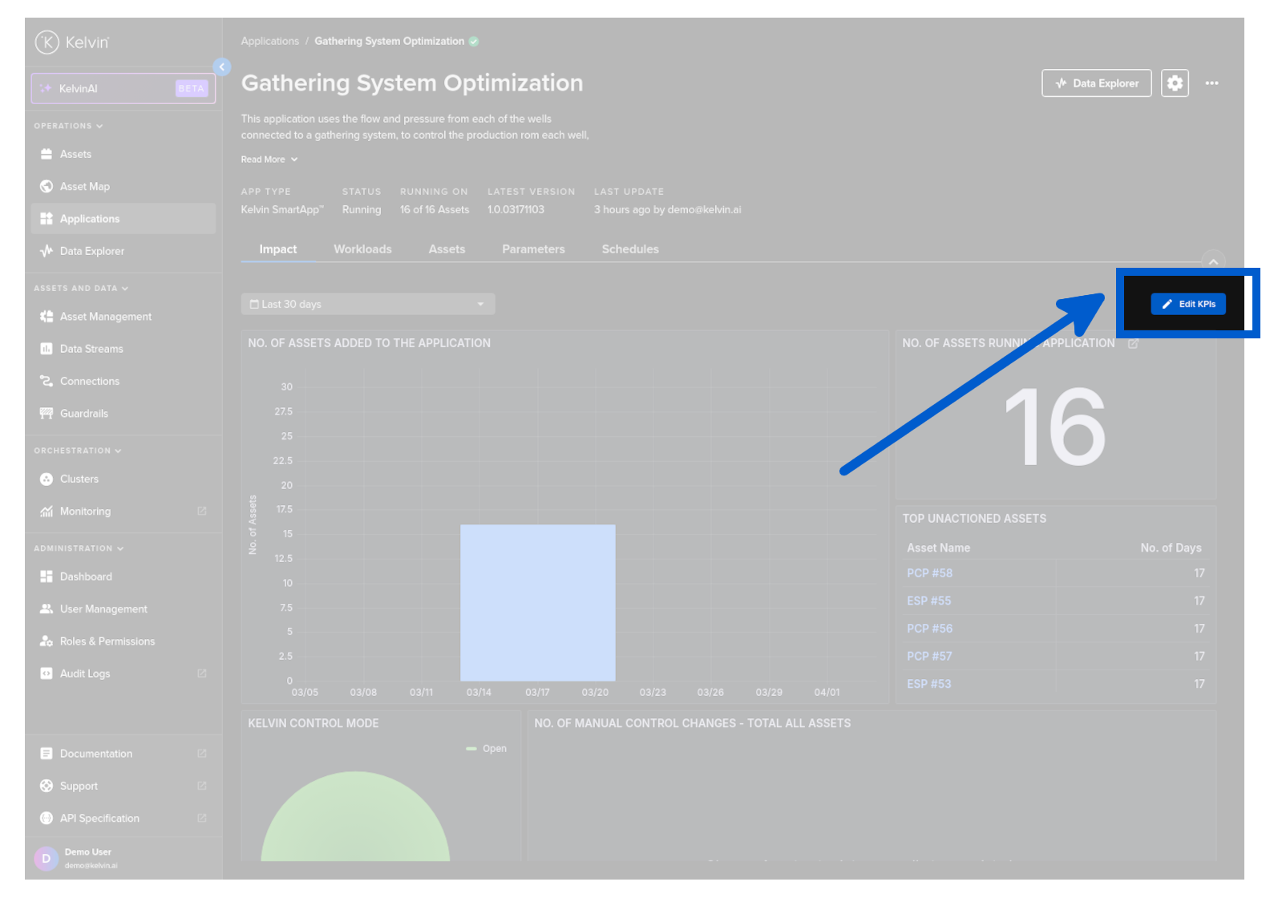Click the Edit KPIs button

(1187, 304)
